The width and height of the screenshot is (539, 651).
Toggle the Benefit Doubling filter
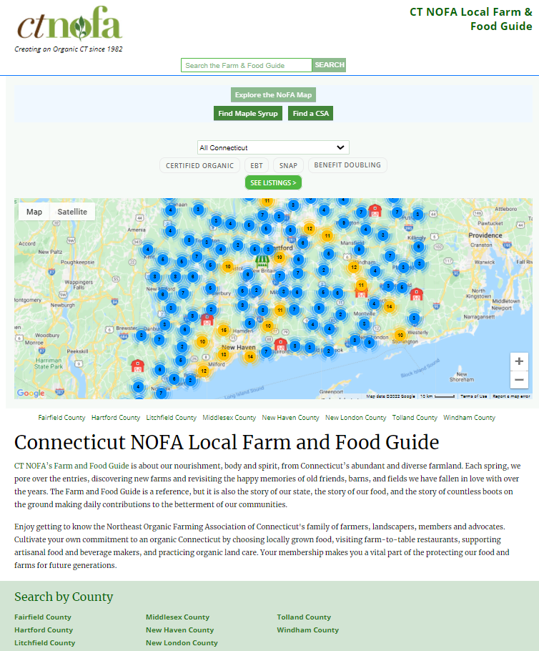[347, 165]
